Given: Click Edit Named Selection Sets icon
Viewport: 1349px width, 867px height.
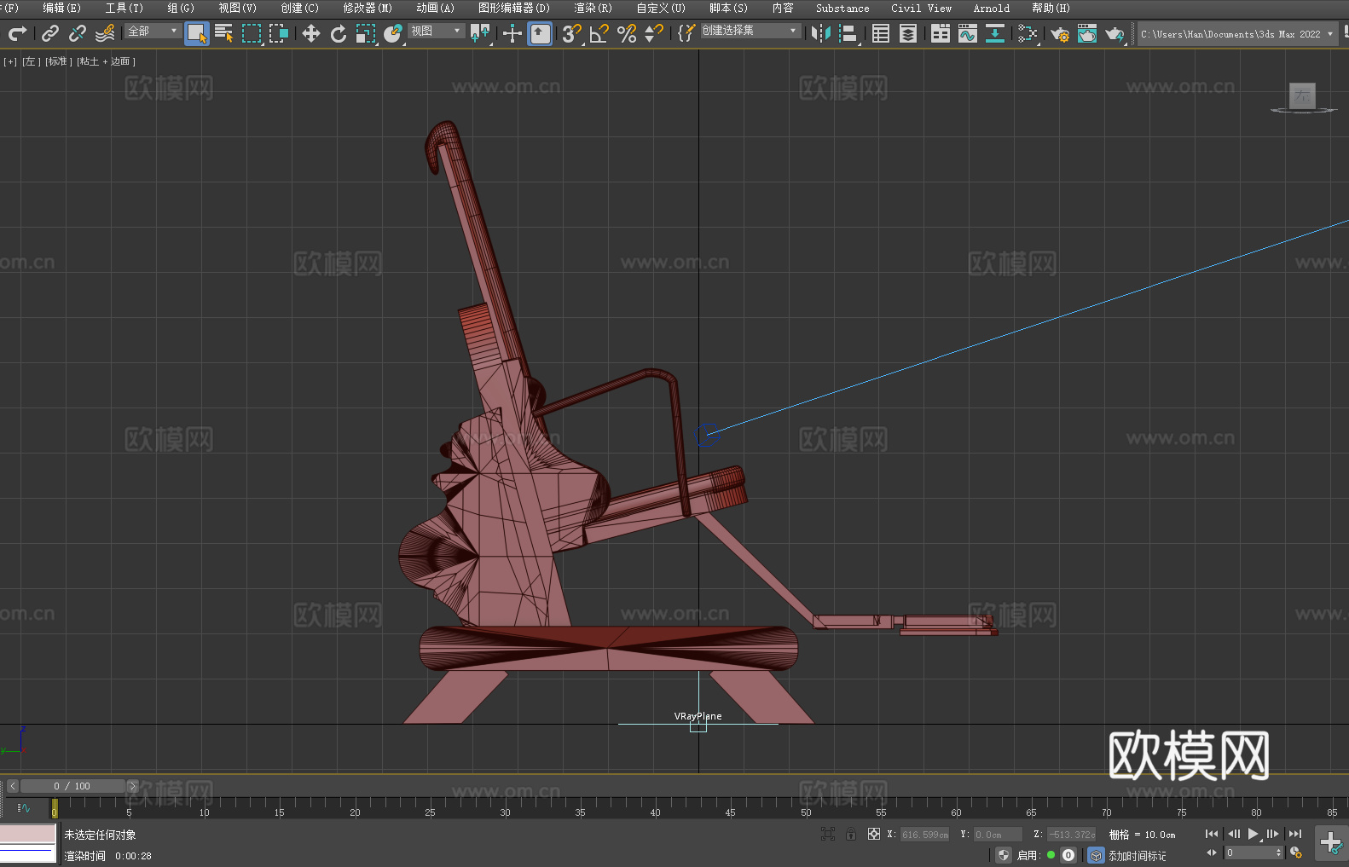Looking at the screenshot, I should 686,33.
